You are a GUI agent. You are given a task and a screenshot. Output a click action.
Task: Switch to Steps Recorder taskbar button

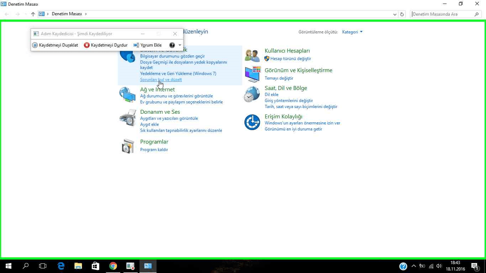pos(130,266)
